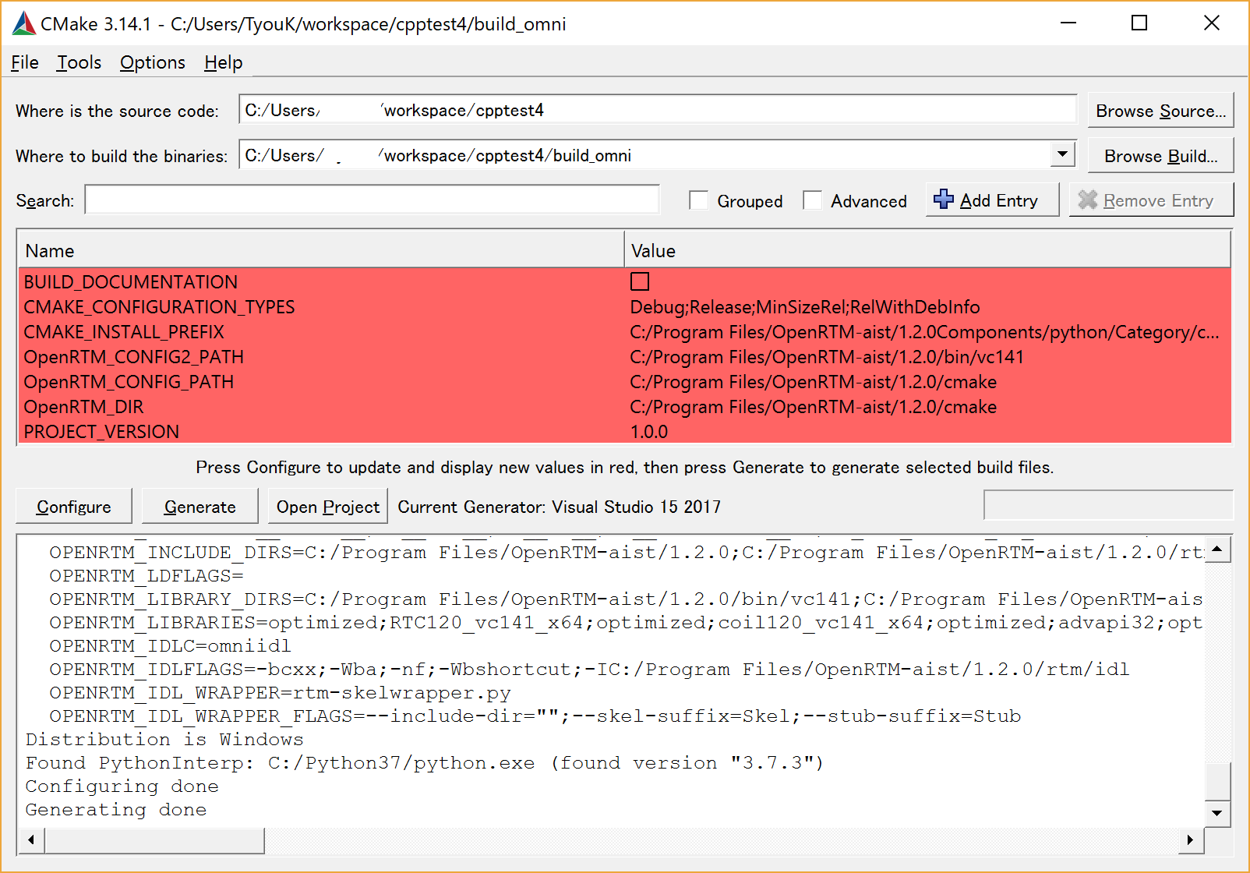
Task: Click the horizontal scroll right arrow
Action: tap(1190, 840)
